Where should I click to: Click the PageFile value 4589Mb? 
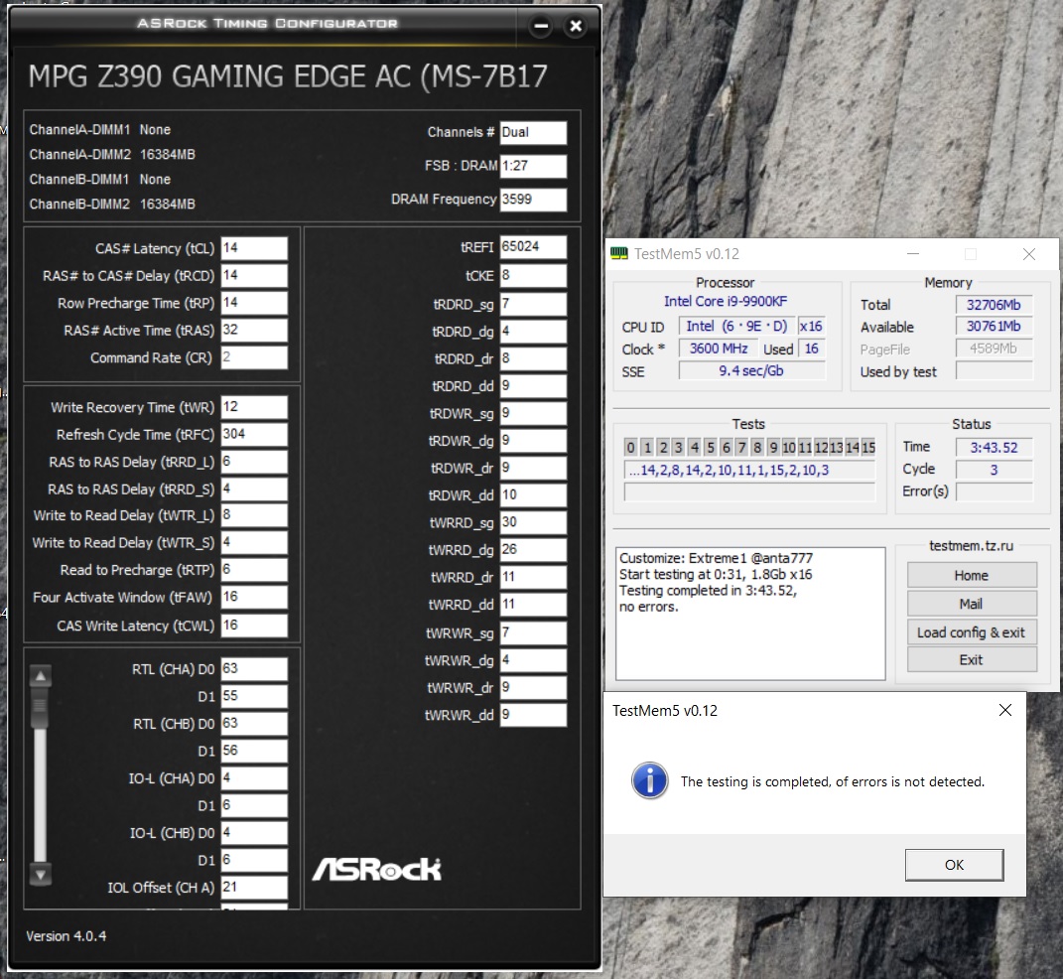click(994, 349)
